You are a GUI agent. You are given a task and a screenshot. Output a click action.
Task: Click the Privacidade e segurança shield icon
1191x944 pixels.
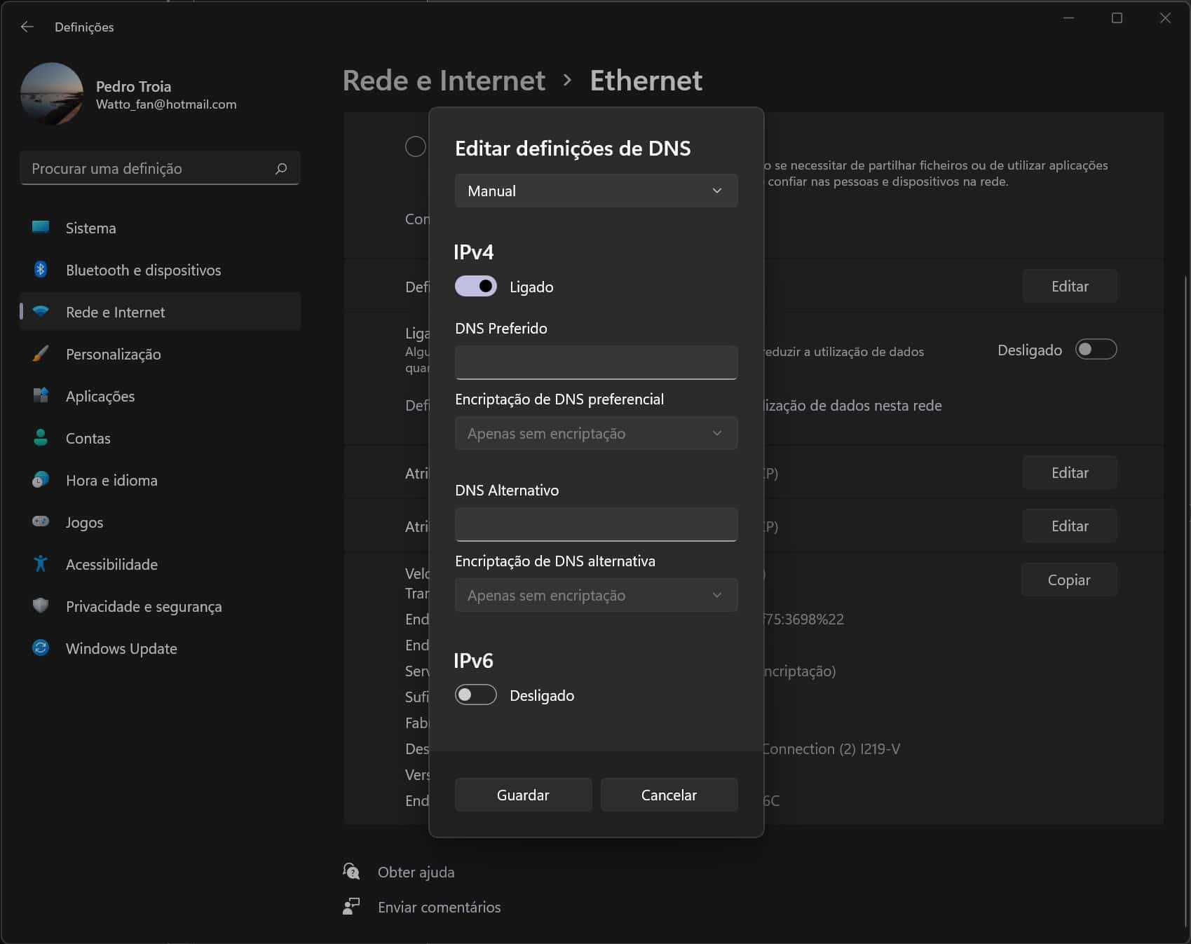coord(41,606)
